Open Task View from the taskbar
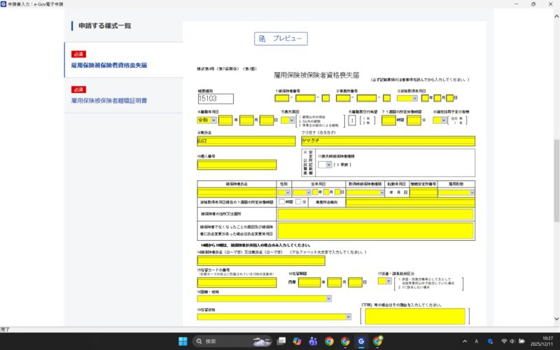Viewport: 560px width, 350px height. click(281, 342)
